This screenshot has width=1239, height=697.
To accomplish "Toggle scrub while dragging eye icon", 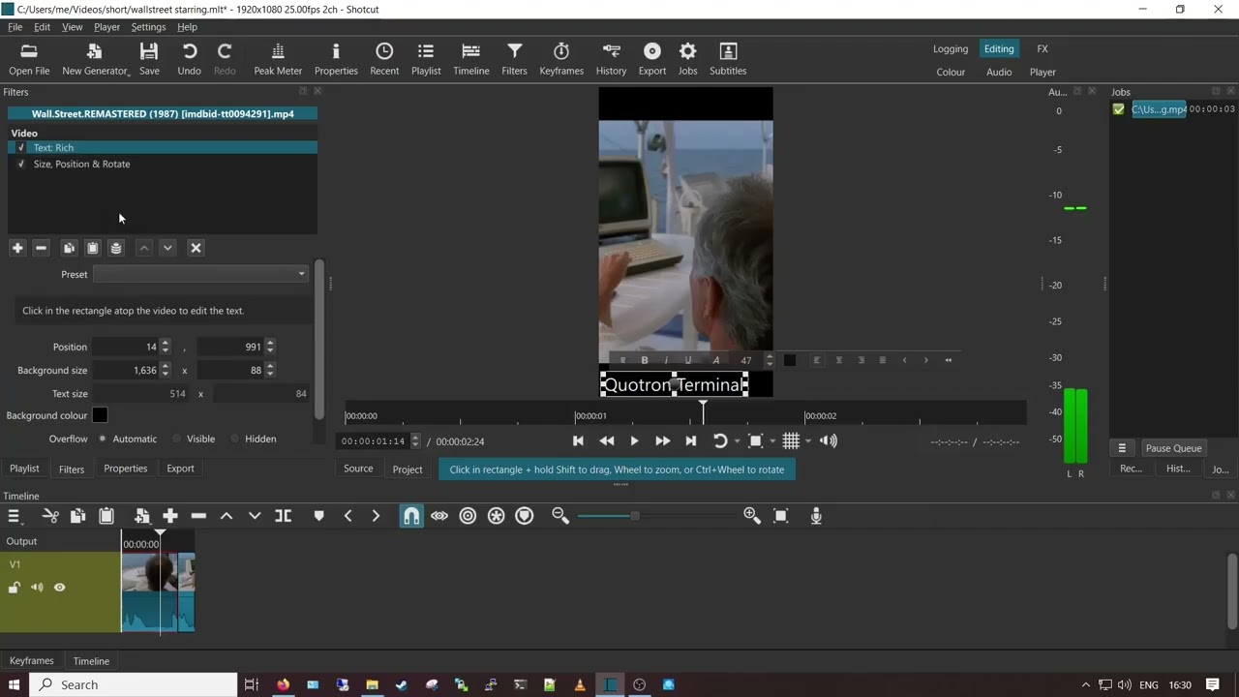I will click(439, 516).
